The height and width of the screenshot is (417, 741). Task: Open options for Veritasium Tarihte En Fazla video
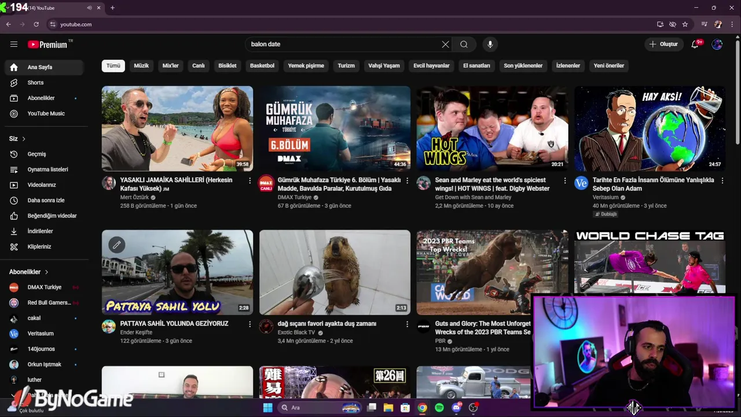722,181
